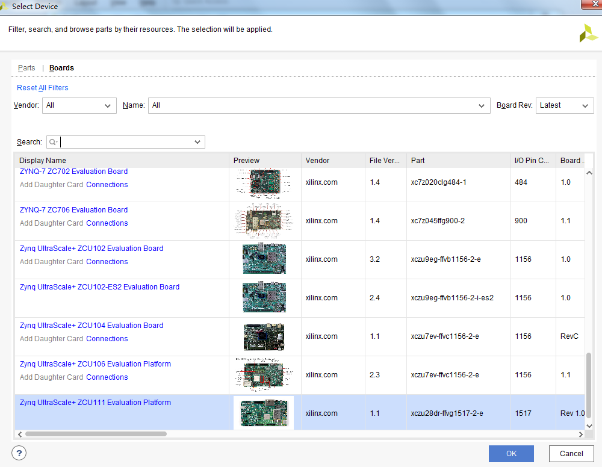Sort by Part column header
Image resolution: width=602 pixels, height=467 pixels.
click(x=458, y=161)
